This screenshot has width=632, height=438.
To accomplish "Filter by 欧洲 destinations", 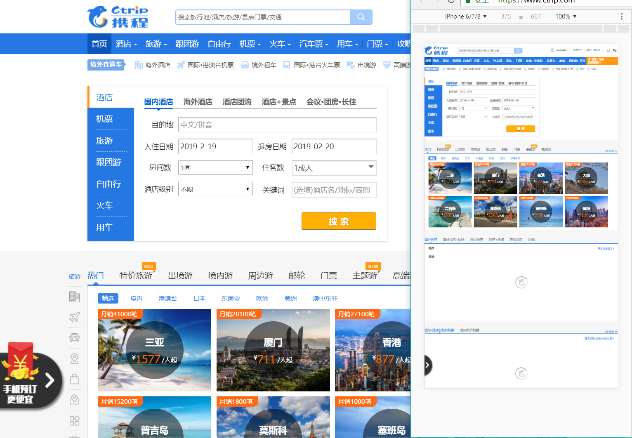I will [262, 298].
